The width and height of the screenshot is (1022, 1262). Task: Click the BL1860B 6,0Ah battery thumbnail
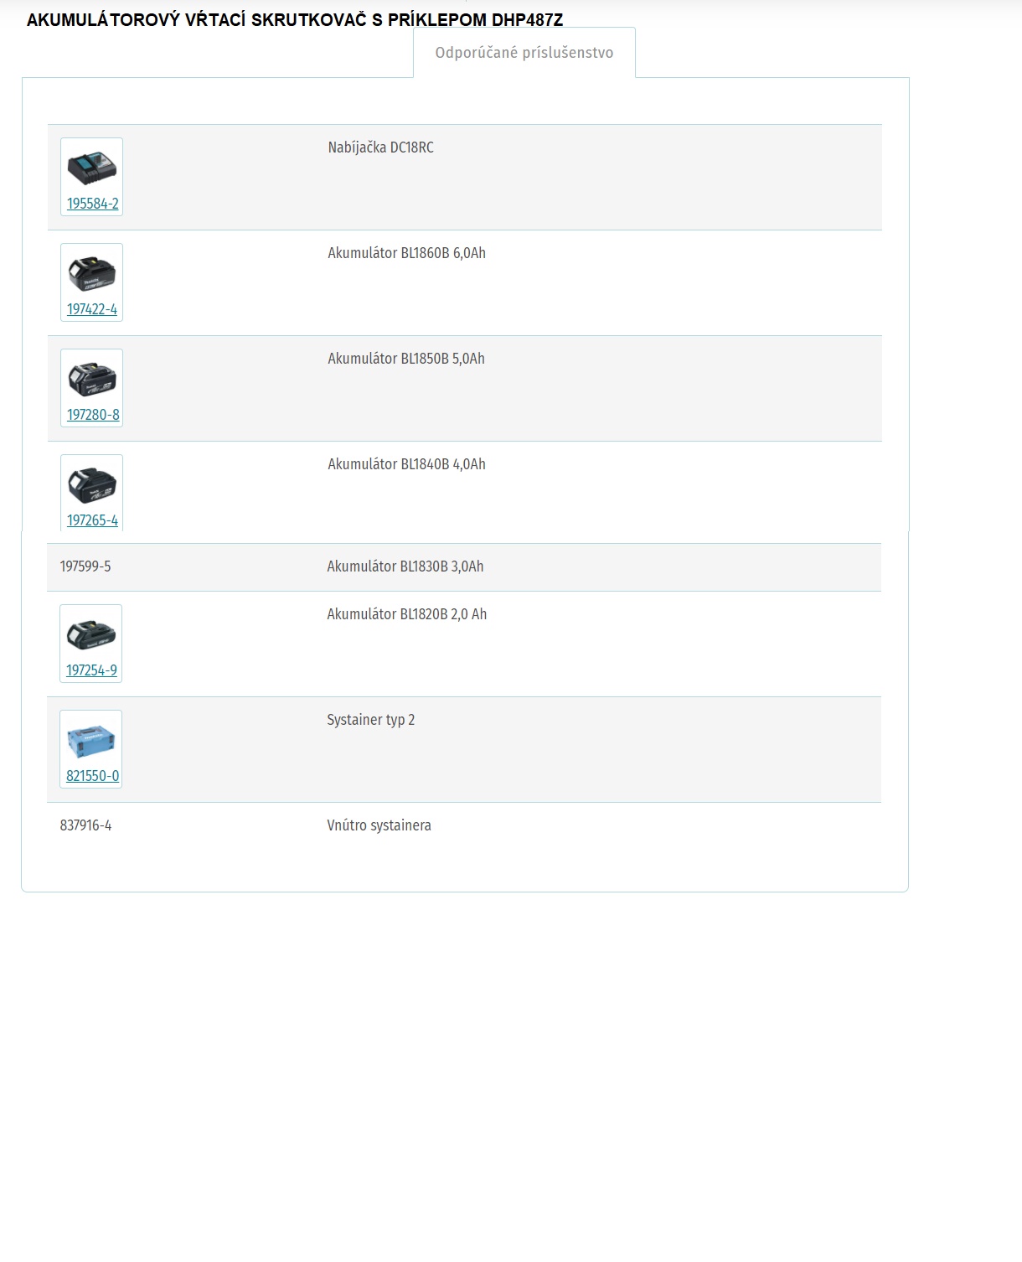point(92,275)
